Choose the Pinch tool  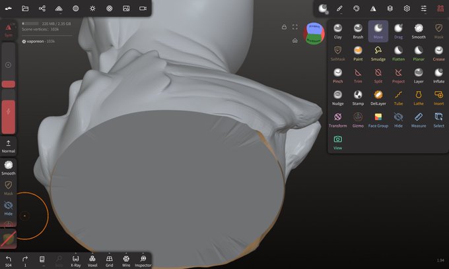coord(337,76)
